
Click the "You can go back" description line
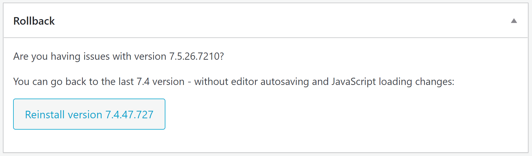coord(234,81)
